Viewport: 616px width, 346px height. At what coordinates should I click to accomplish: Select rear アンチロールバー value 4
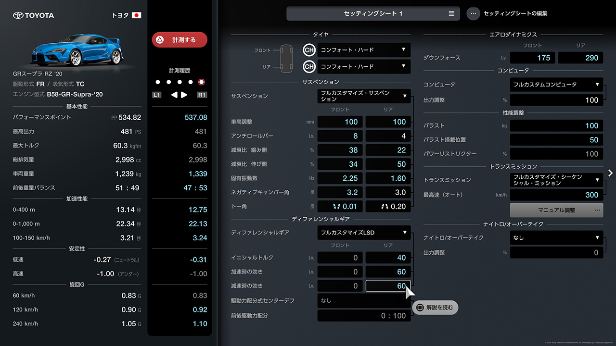pos(388,136)
